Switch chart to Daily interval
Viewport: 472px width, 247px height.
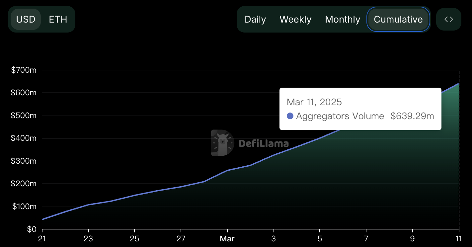pyautogui.click(x=255, y=19)
